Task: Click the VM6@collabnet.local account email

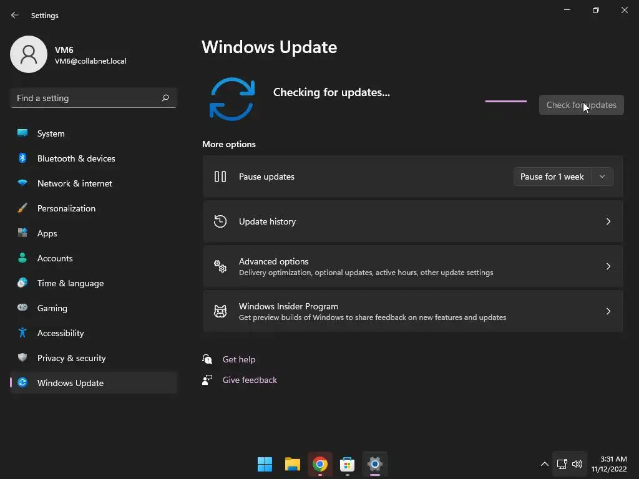Action: [90, 60]
